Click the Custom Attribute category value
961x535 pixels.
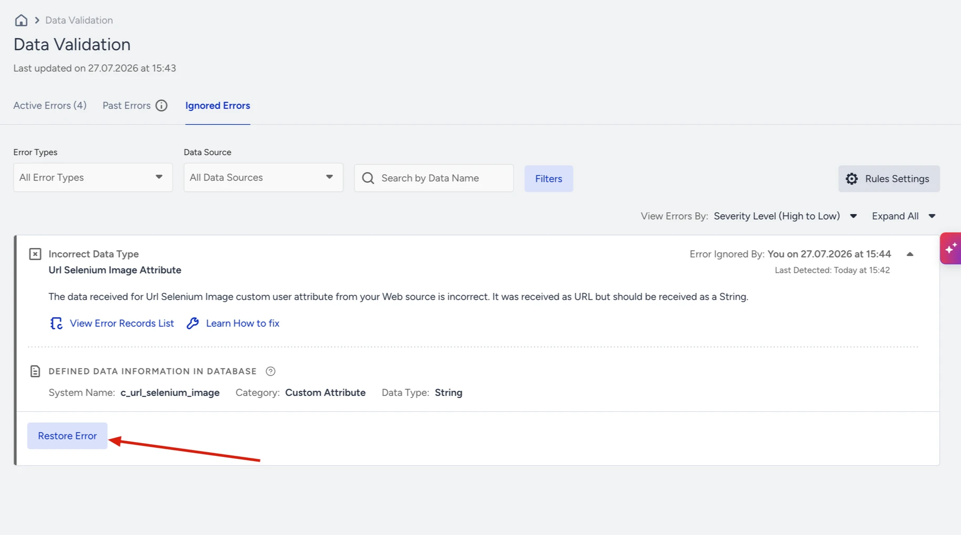[325, 393]
